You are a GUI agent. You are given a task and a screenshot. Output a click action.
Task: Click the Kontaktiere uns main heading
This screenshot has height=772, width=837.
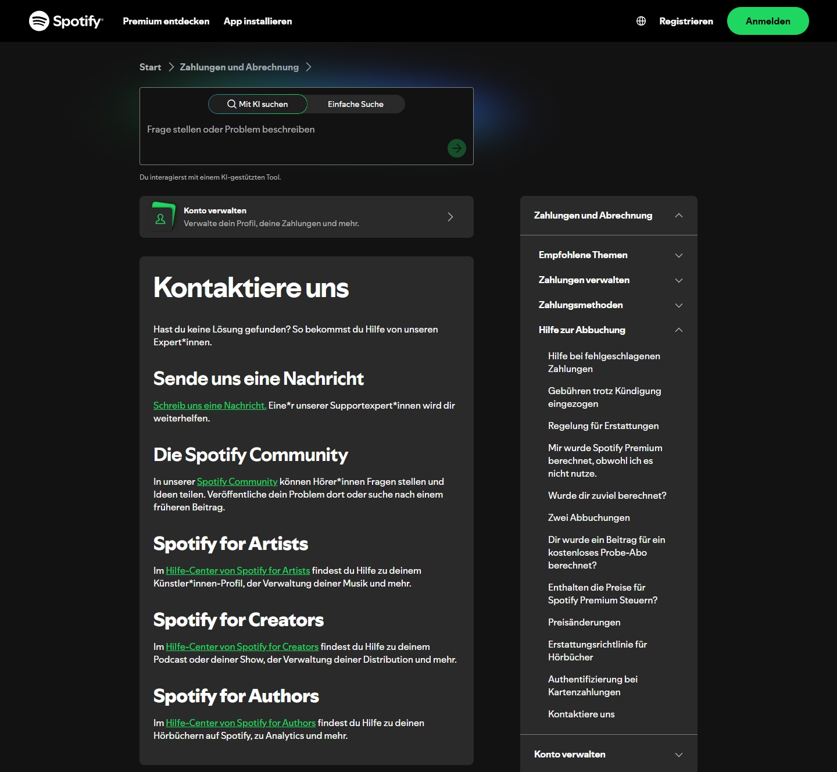(251, 288)
